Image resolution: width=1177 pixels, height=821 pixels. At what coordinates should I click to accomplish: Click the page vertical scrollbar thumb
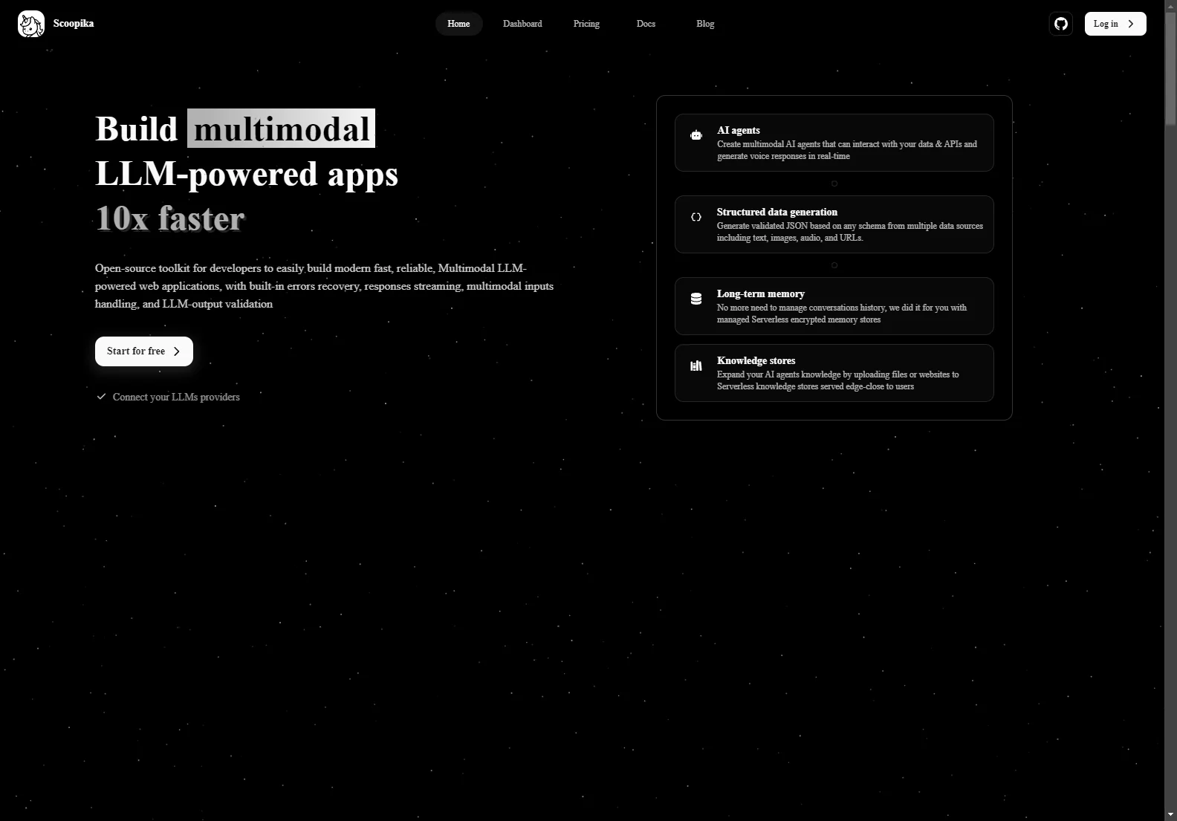(x=1170, y=68)
